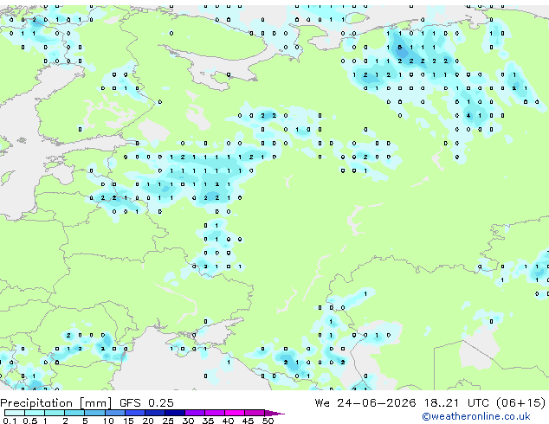
Task: Click the "0.1" legend scale label
Action: tap(10, 421)
